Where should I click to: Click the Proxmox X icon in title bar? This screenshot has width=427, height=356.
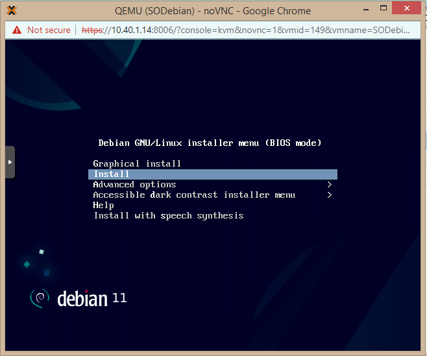[12, 10]
